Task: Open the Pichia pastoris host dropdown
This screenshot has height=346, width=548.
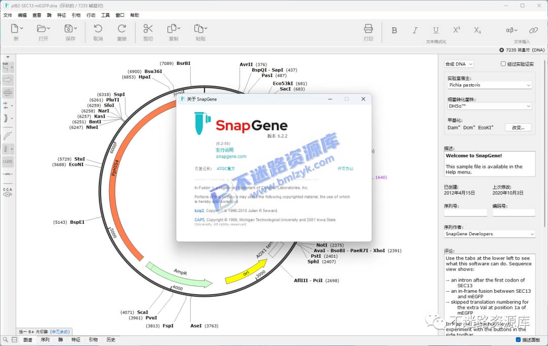Action: (x=490, y=85)
